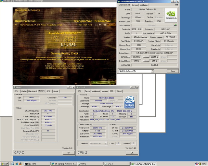Image resolution: width=208 pixels, height=166 pixels.
Task: Open the Sensors tab in GPU-Z
Action: [x=135, y=5]
